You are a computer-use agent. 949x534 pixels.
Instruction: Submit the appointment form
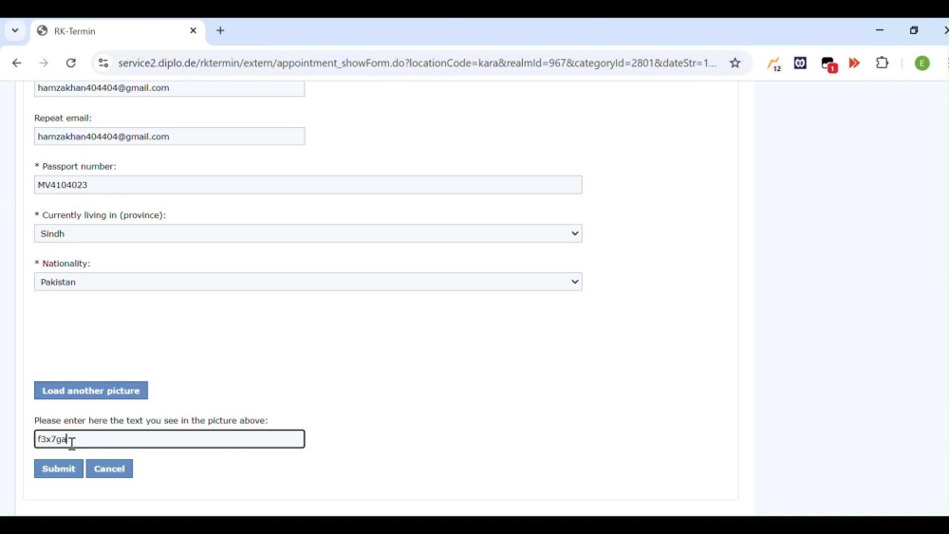pos(59,469)
